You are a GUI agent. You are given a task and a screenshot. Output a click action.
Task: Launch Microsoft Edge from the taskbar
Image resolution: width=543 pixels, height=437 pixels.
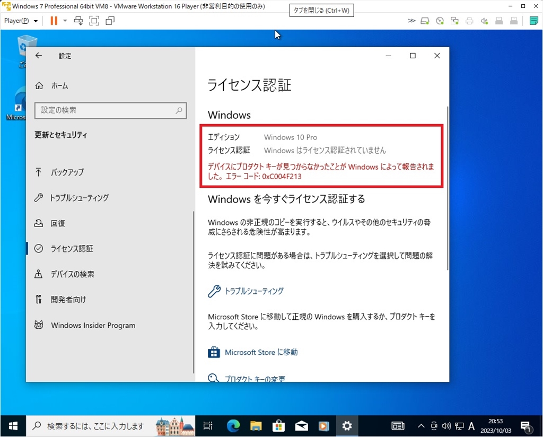coord(233,426)
